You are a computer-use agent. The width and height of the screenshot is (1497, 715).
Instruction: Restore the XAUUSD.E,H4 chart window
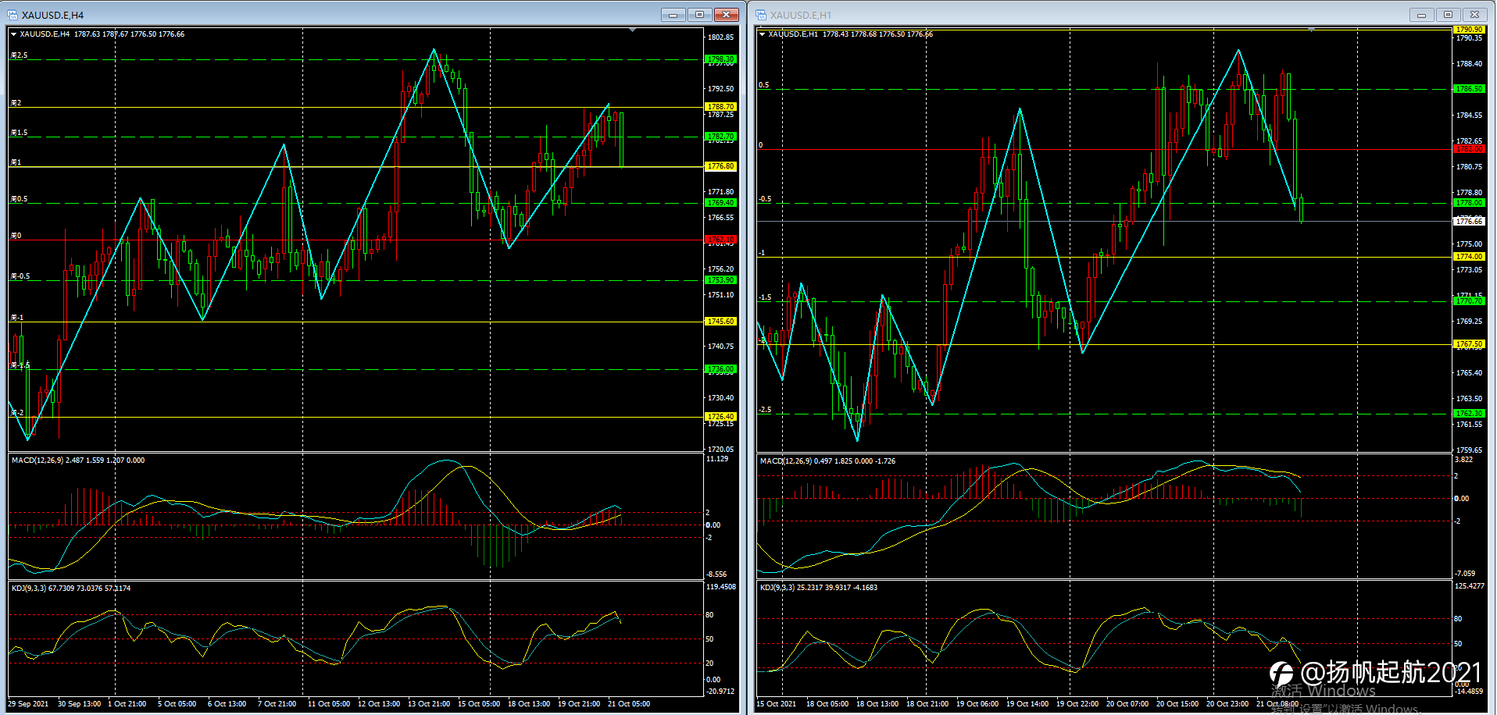(x=699, y=14)
